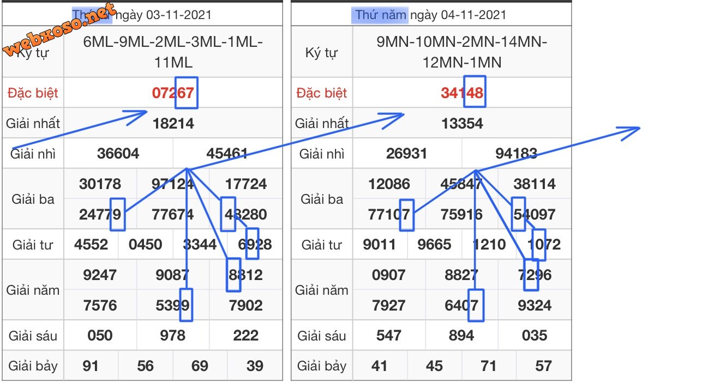This screenshot has height=383, width=726.
Task: Click the special prize number 34148
Action: [x=461, y=93]
